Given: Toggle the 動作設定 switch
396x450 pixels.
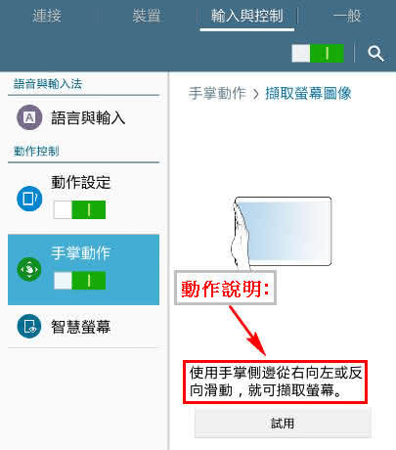Looking at the screenshot, I should click(79, 209).
